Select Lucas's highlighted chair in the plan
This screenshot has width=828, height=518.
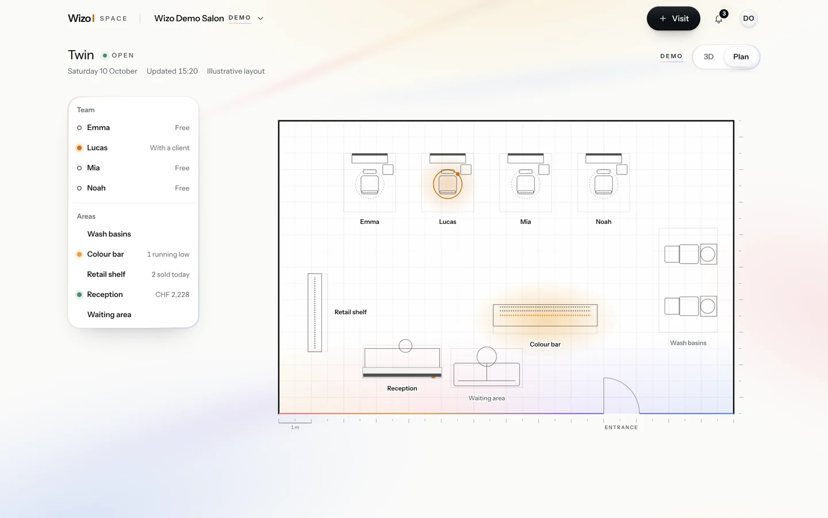point(448,184)
